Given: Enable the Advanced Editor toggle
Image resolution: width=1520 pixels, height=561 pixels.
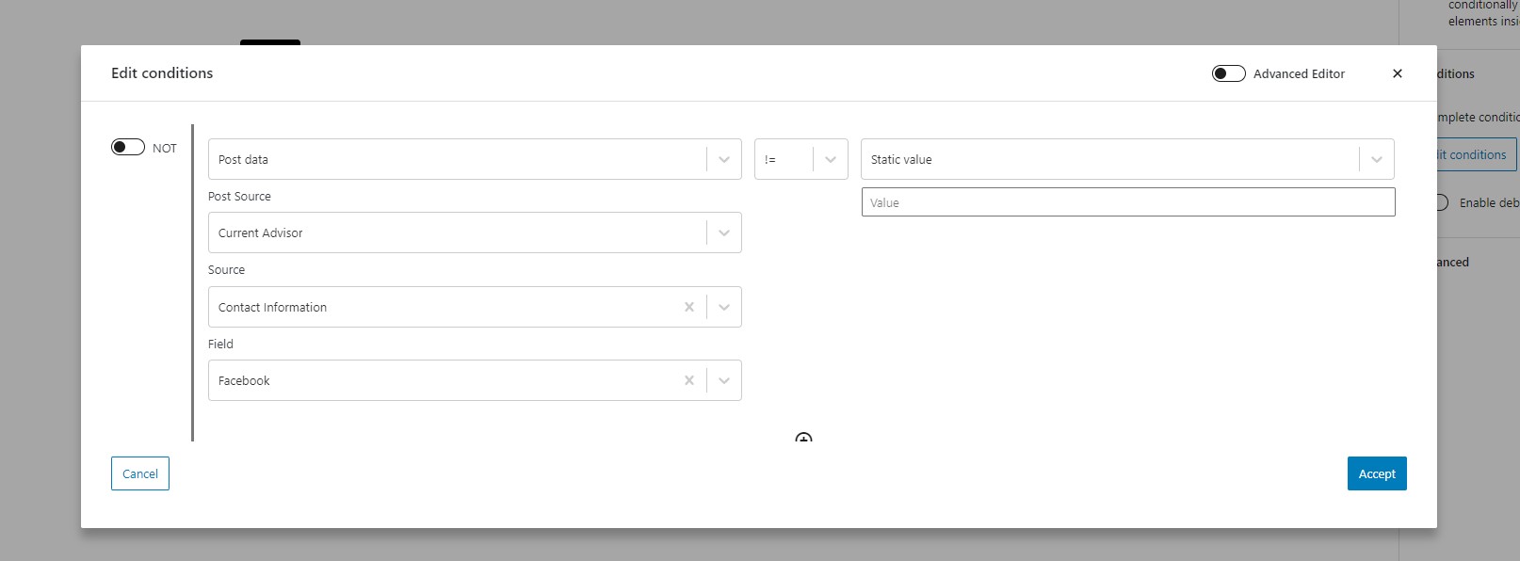Looking at the screenshot, I should coord(1228,73).
